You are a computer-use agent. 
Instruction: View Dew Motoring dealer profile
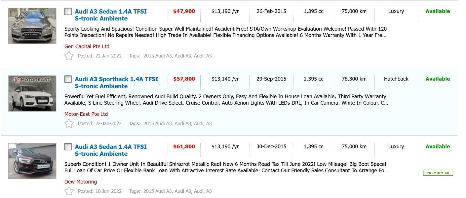[x=81, y=182]
